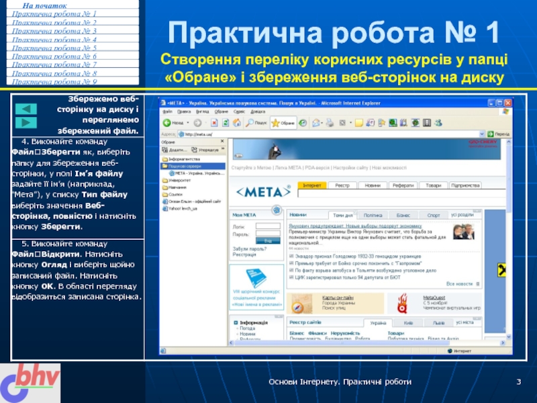Open the Навчання favorites folder
Screen dimensions: 537x403
point(175,187)
